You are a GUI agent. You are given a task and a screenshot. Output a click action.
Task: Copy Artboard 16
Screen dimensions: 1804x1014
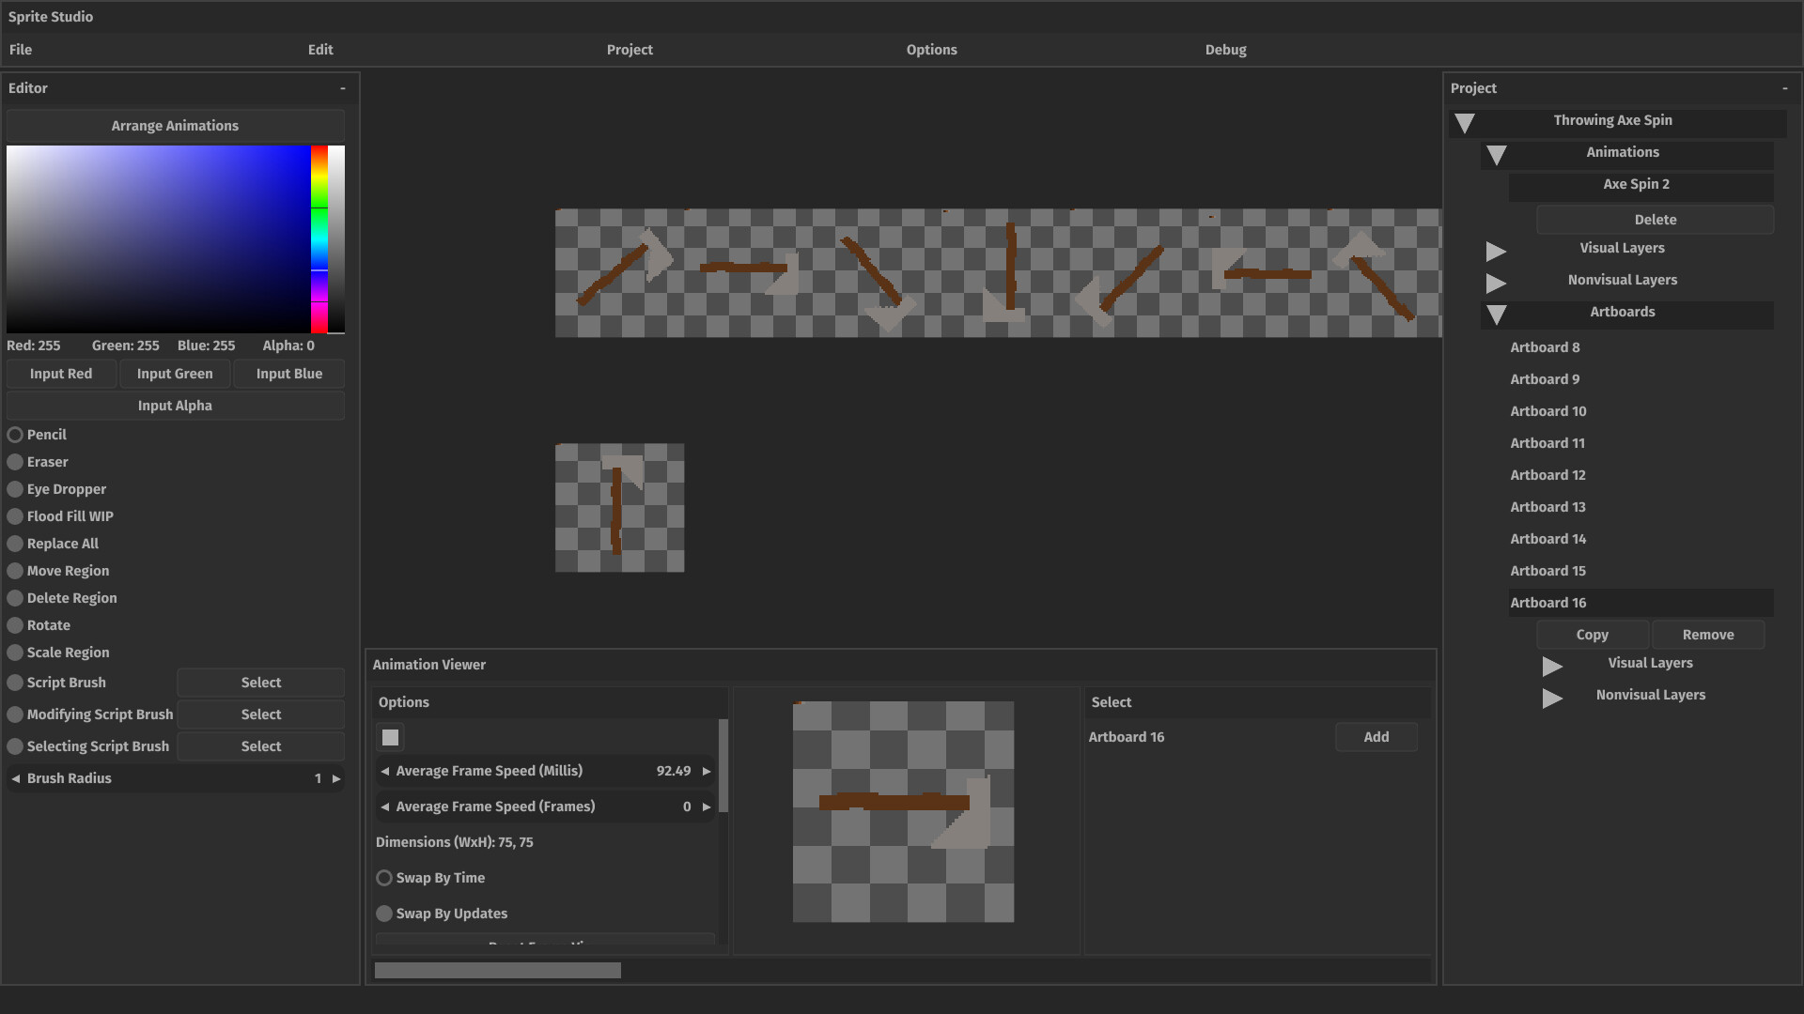click(1592, 634)
